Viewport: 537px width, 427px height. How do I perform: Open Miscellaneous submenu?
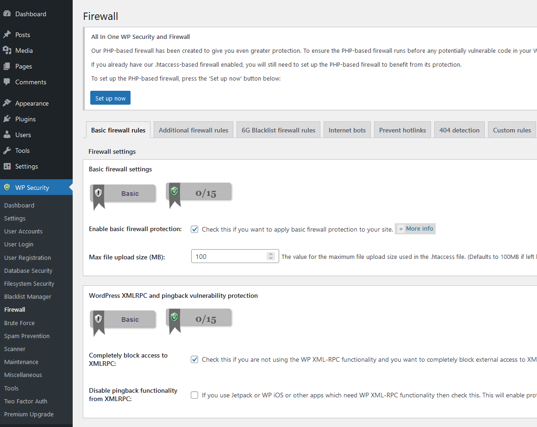point(23,375)
